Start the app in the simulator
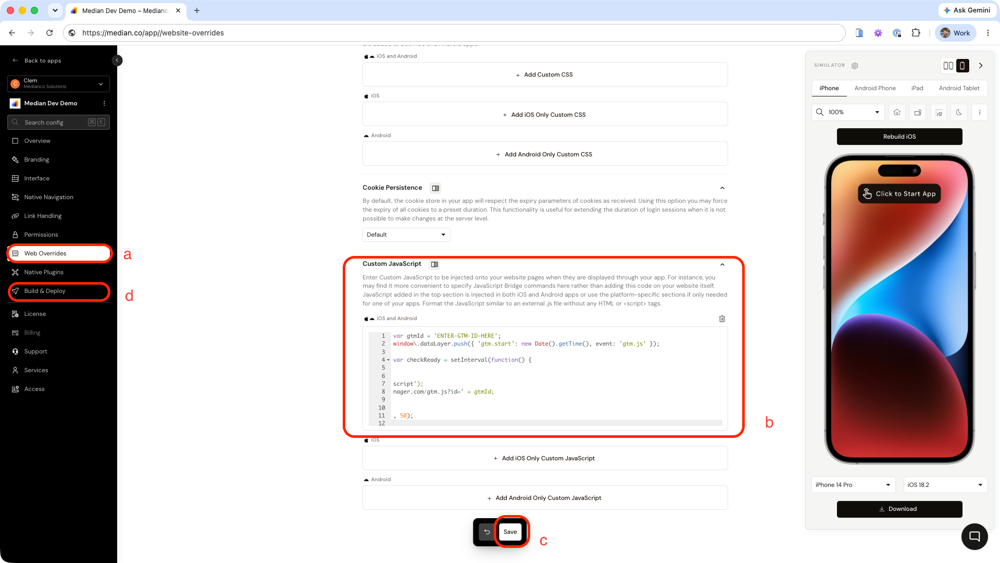The image size is (1000, 563). tap(899, 194)
